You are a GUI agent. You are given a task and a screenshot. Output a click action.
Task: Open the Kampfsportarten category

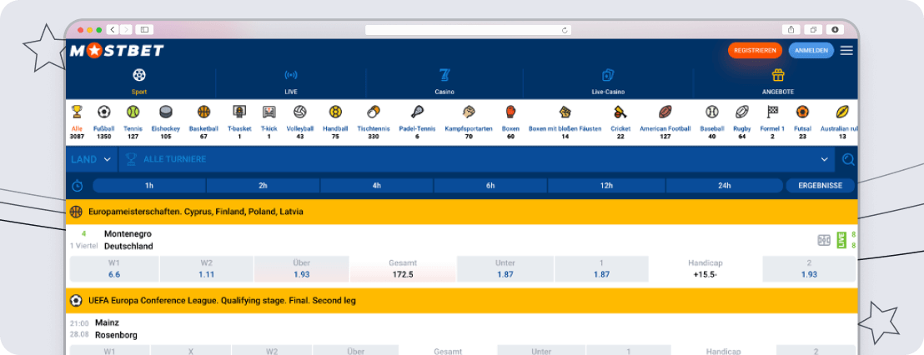tap(469, 122)
